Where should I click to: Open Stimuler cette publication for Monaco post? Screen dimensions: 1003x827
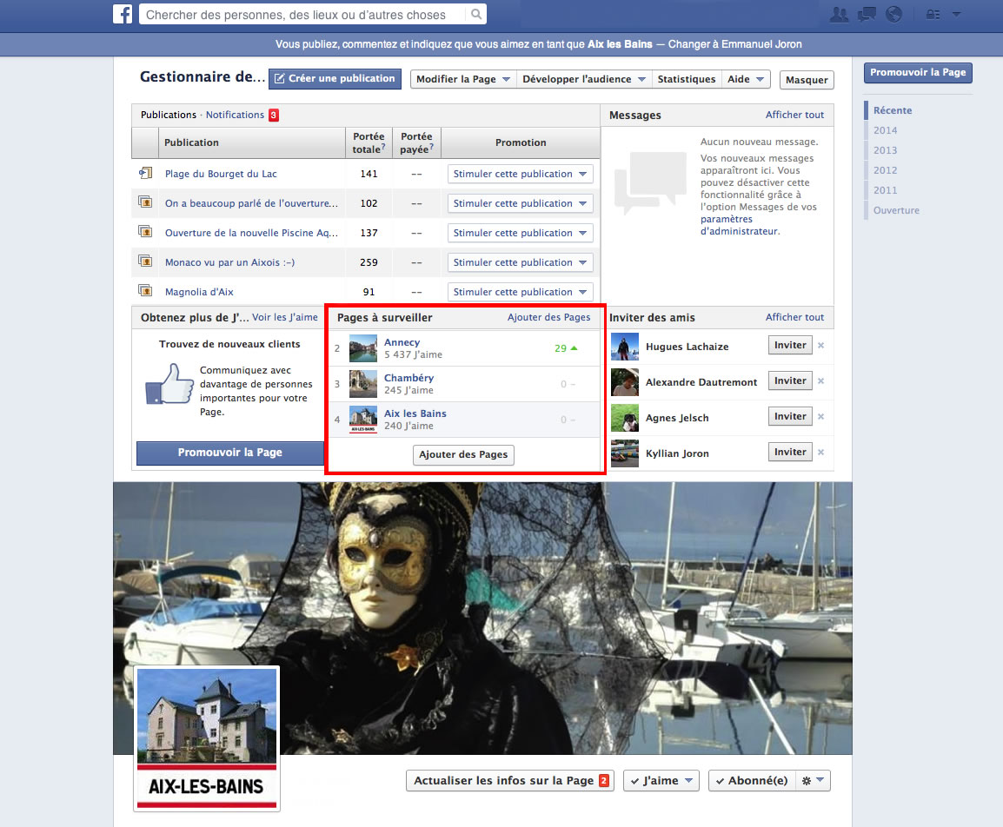coord(520,262)
